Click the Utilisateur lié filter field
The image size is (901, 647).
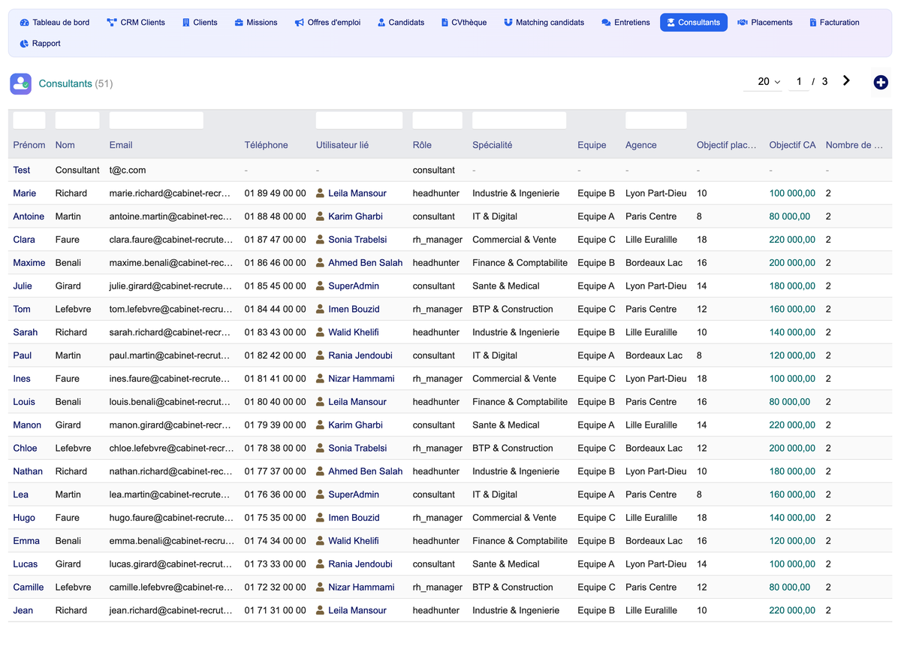(x=359, y=120)
